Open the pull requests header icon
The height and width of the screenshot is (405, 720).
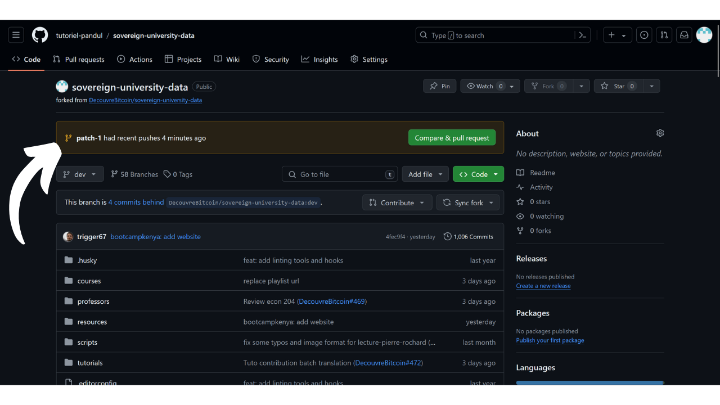pos(664,35)
